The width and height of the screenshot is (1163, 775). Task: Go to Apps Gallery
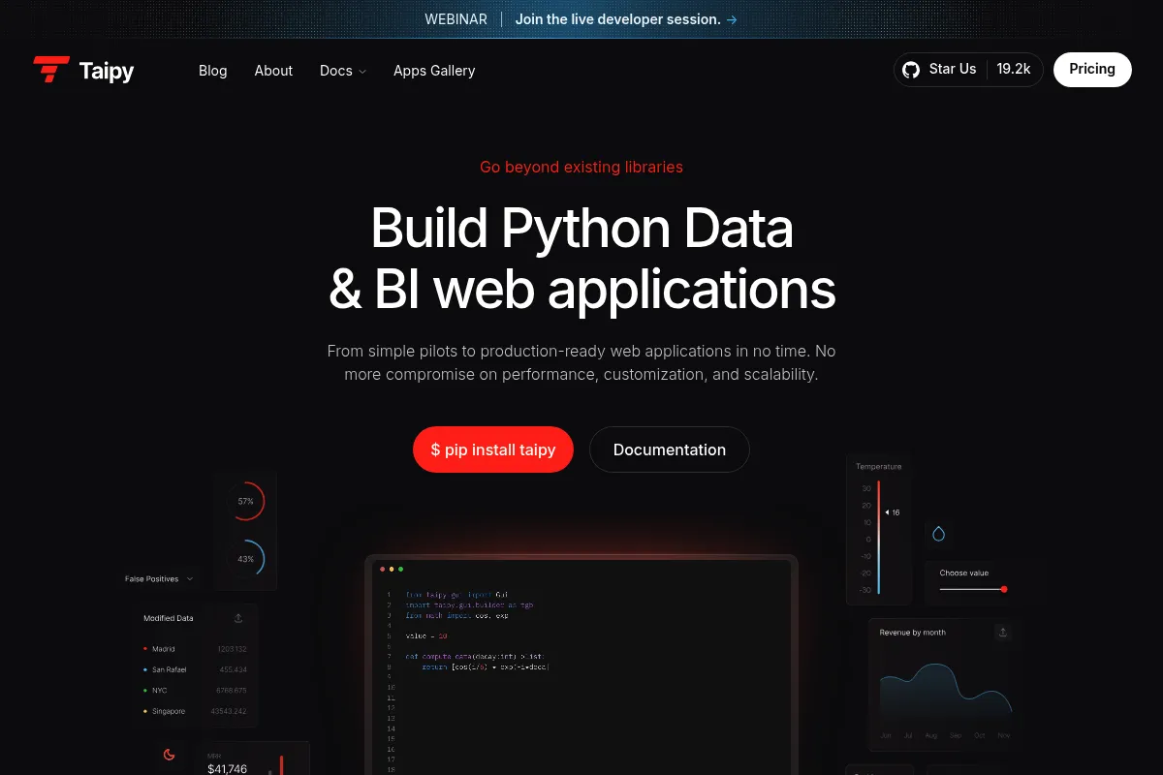point(434,71)
